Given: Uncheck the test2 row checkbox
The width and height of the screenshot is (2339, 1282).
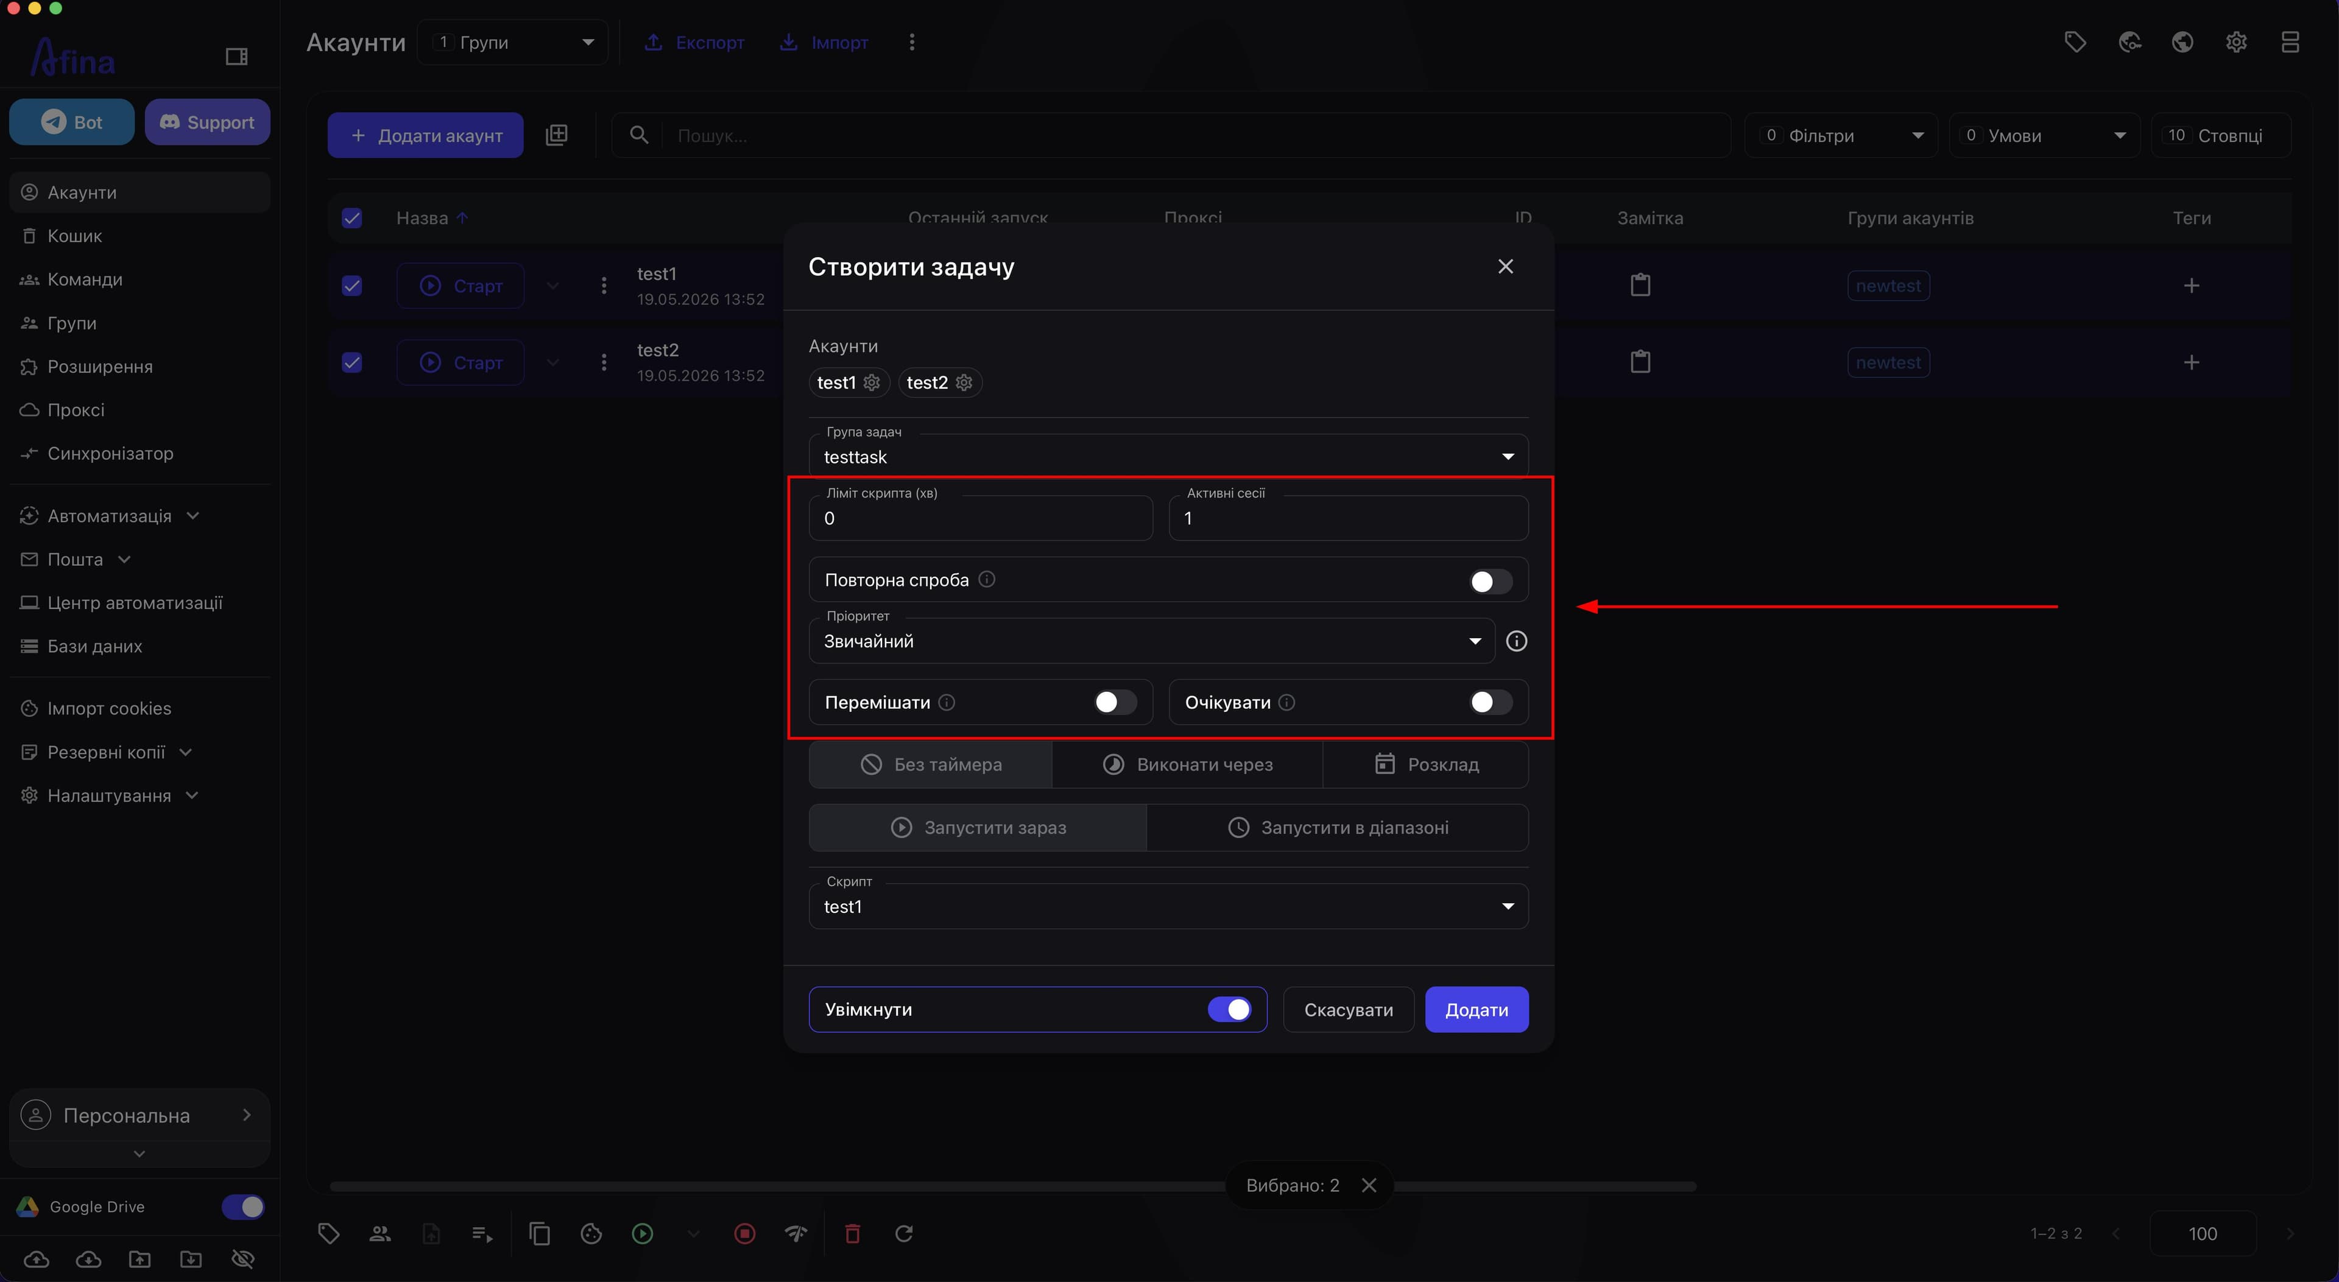Looking at the screenshot, I should tap(351, 362).
